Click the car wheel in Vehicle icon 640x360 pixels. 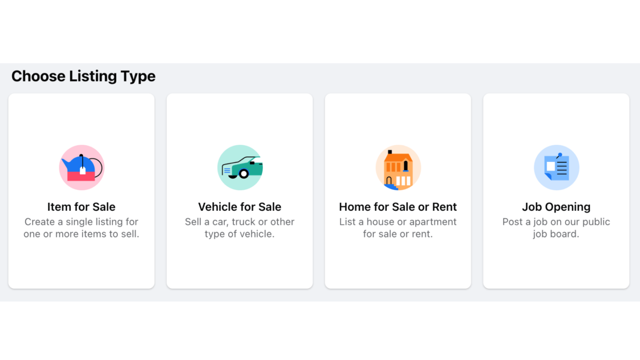pyautogui.click(x=244, y=174)
